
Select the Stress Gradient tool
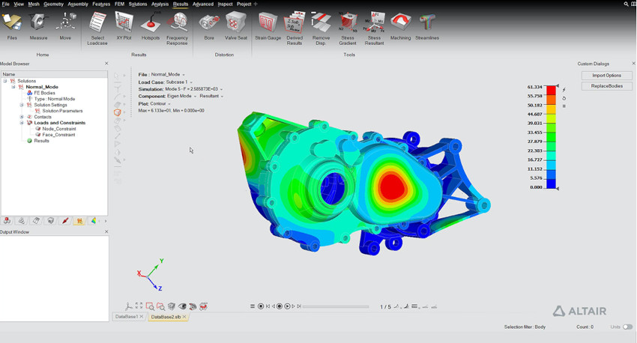click(x=347, y=25)
